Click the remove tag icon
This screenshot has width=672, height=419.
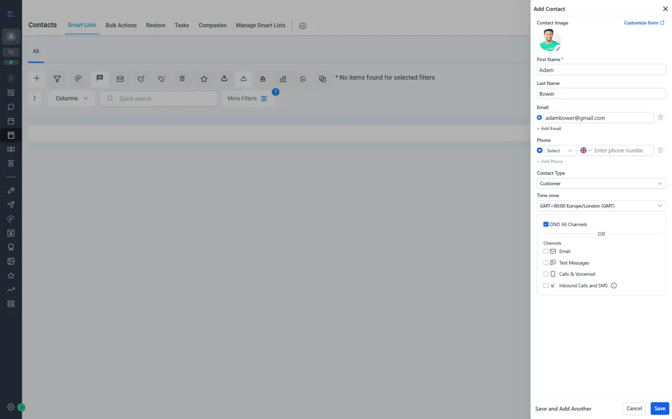(161, 79)
